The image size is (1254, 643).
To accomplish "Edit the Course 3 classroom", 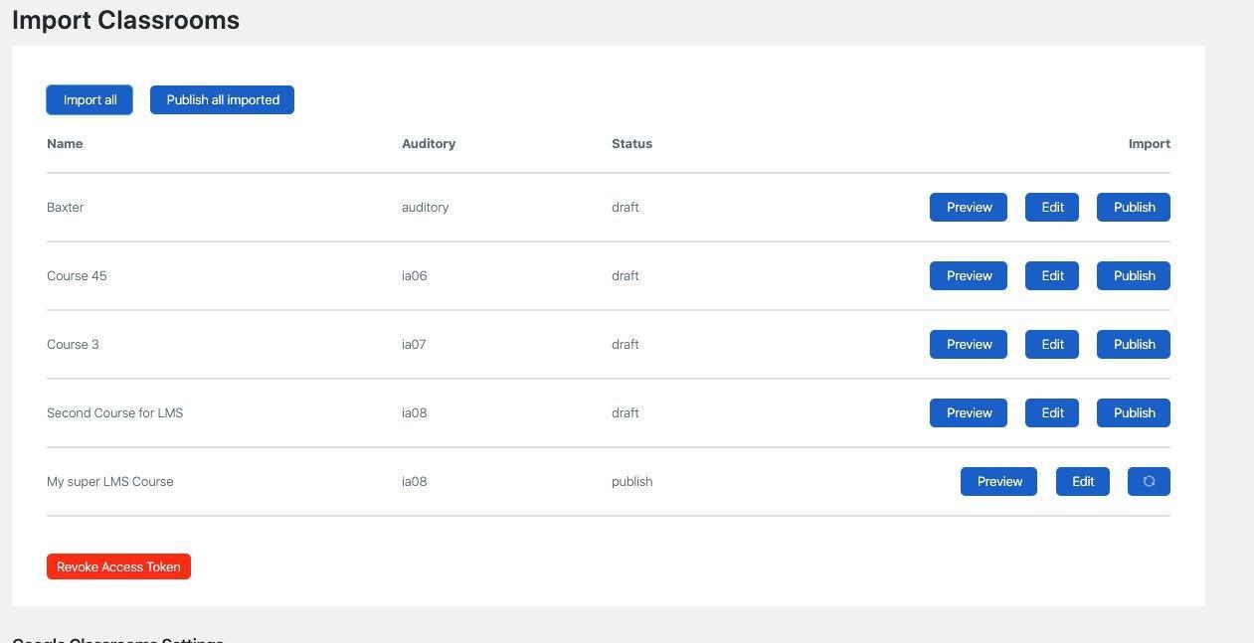I will click(1052, 344).
